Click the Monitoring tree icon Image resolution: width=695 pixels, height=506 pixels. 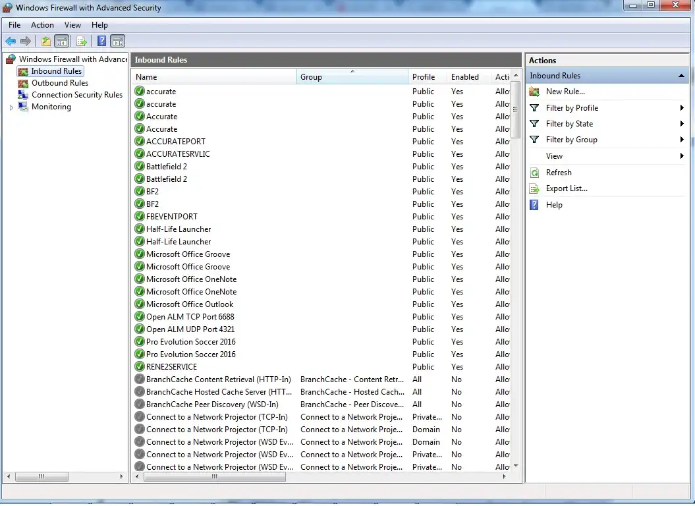[23, 107]
